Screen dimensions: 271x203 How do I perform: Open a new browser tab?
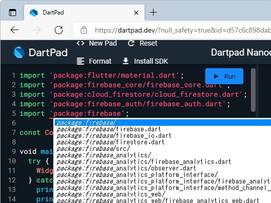pyautogui.click(x=153, y=13)
